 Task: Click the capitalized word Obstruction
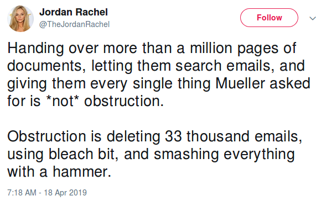pyautogui.click(x=46, y=136)
